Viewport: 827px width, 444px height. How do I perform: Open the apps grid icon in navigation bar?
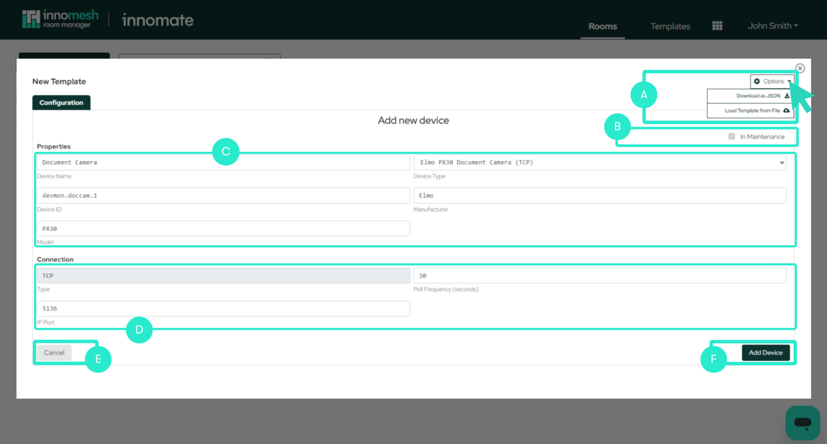tap(717, 25)
